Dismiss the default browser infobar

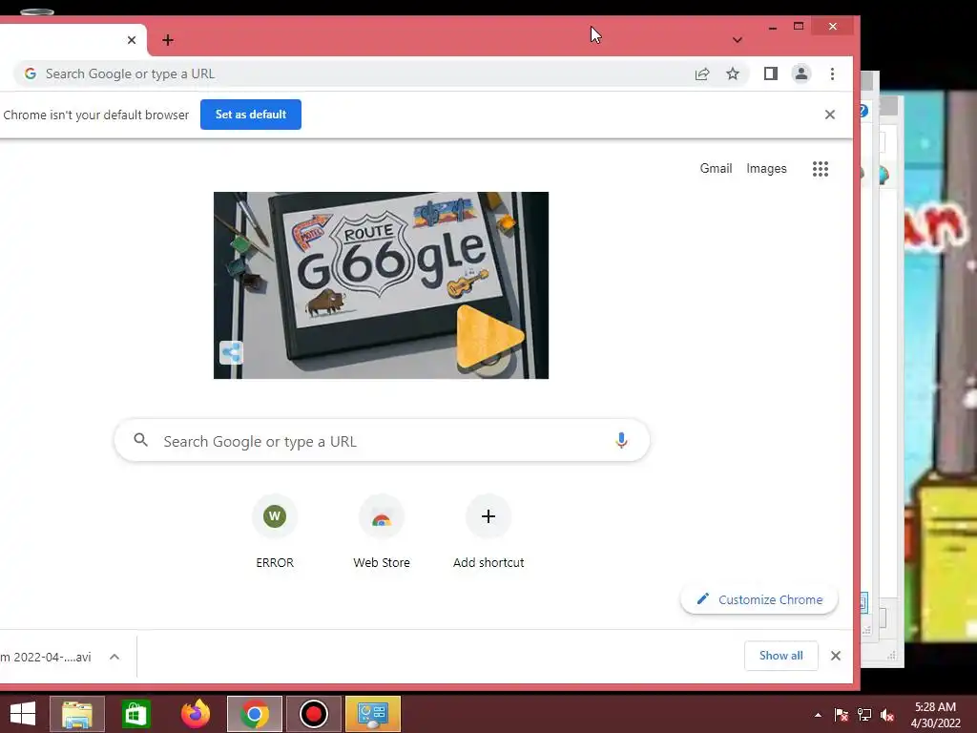(830, 115)
